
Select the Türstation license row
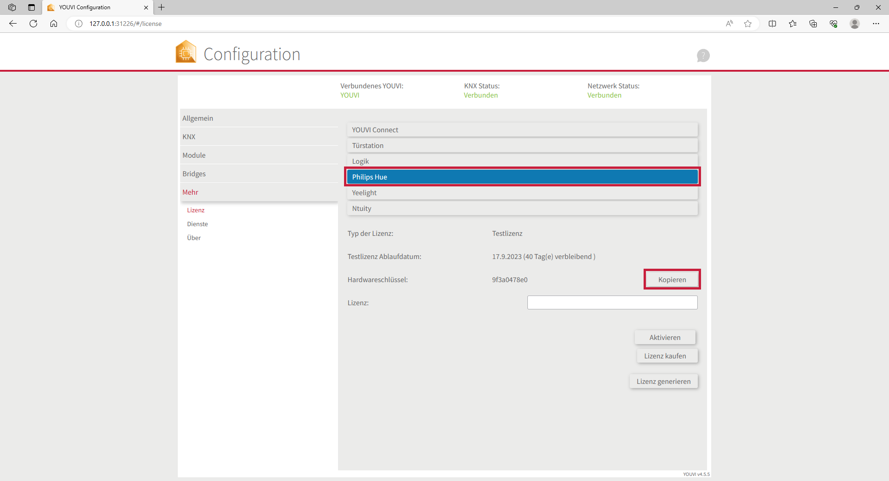click(x=522, y=146)
